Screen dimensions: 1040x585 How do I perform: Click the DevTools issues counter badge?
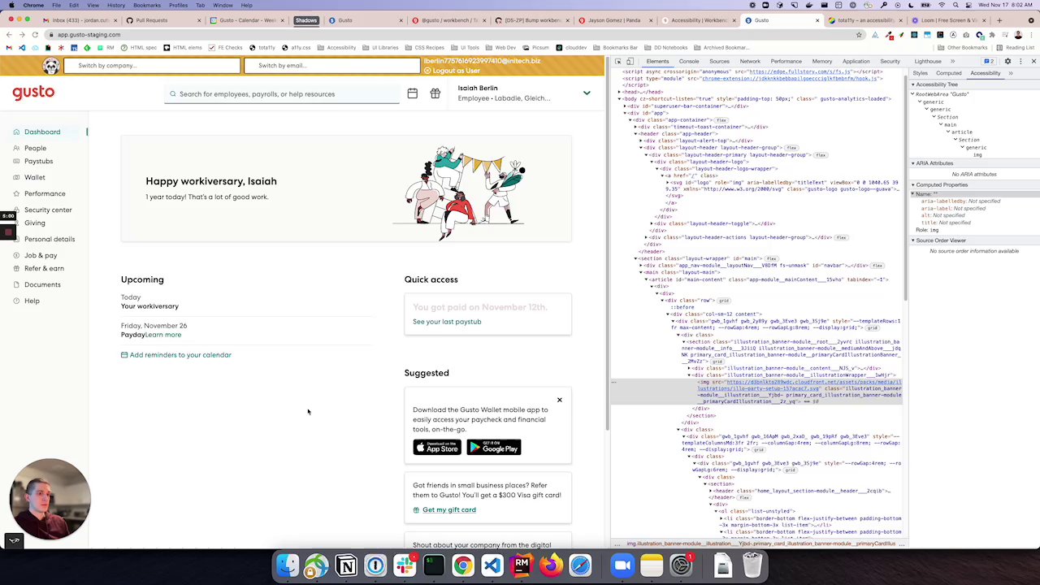[989, 61]
